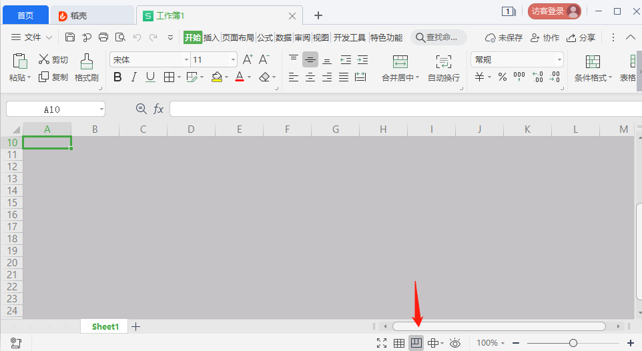
Task: Click the Share (分享) button
Action: point(581,37)
